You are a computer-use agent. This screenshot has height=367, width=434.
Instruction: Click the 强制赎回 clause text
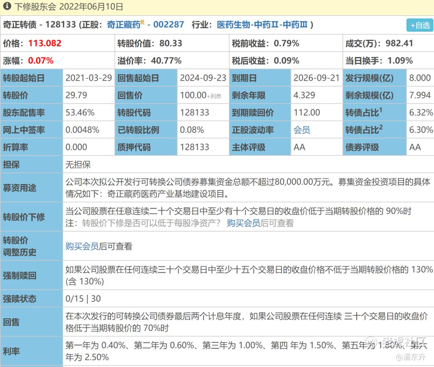[x=249, y=276]
